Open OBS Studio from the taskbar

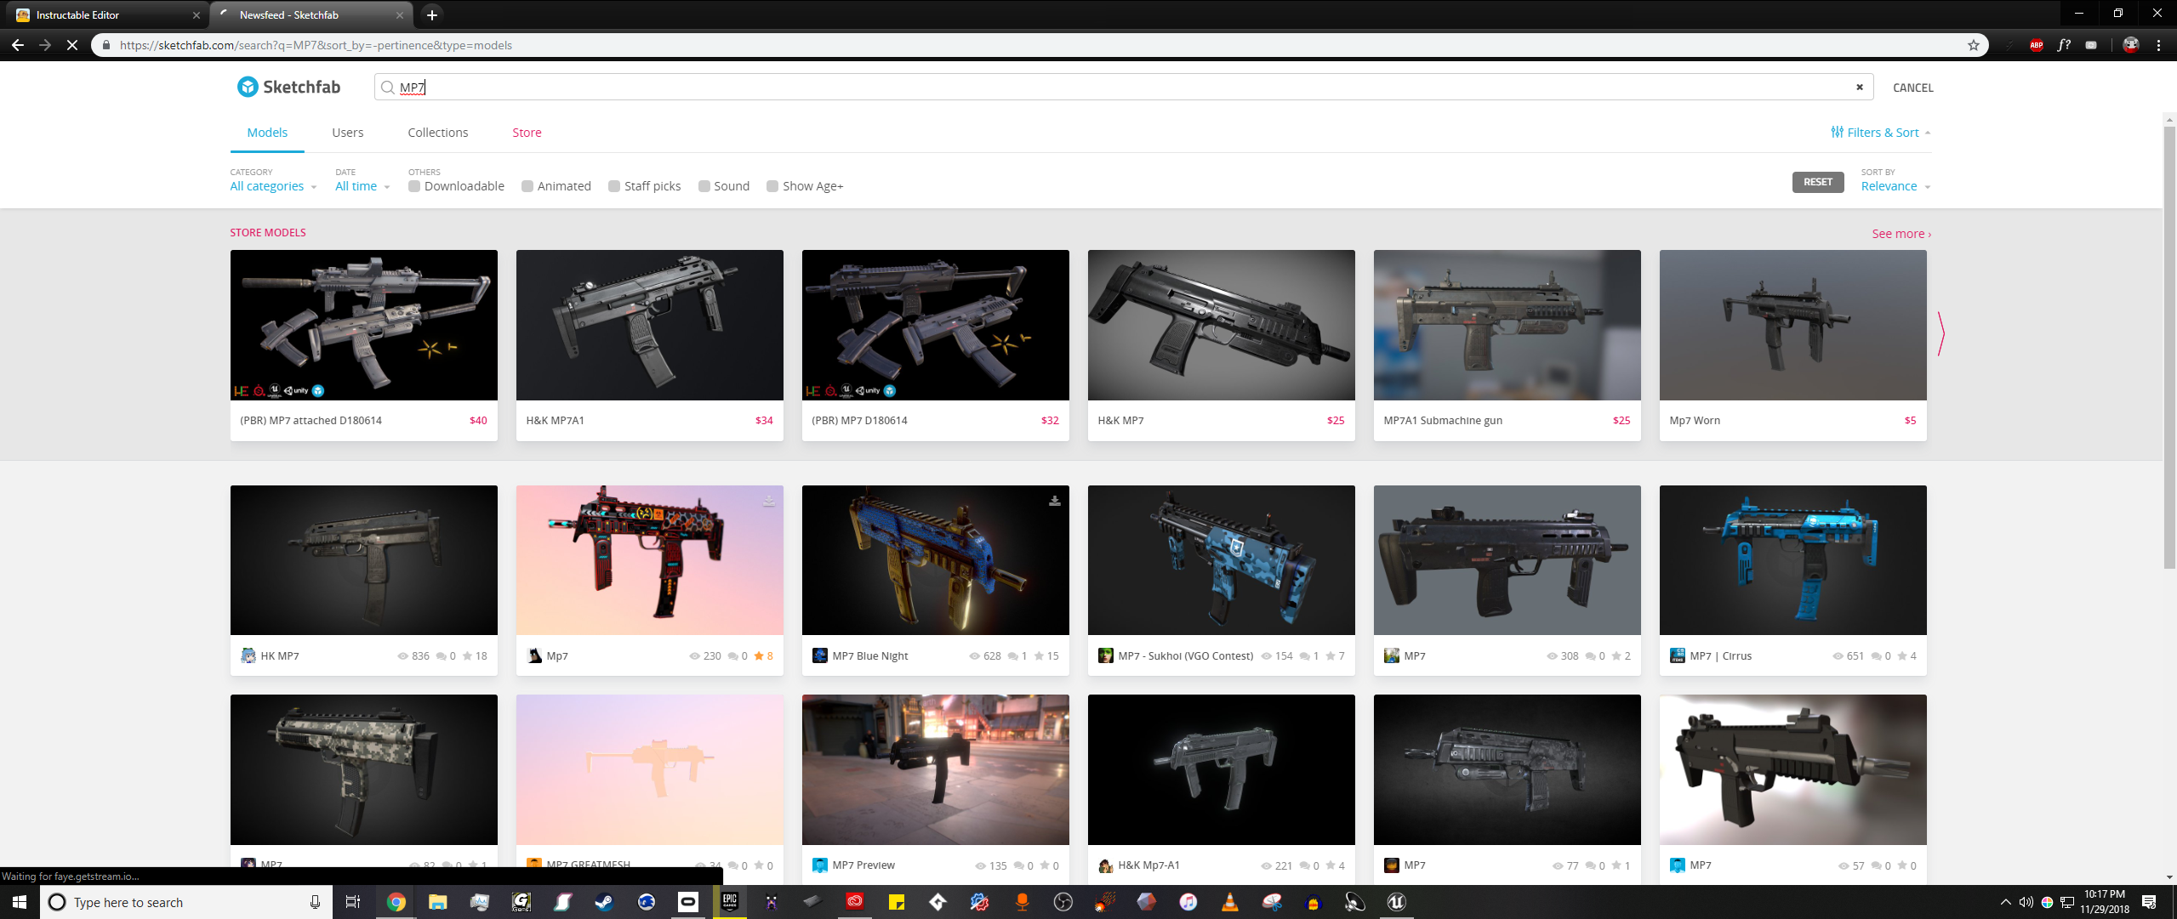pyautogui.click(x=1063, y=902)
